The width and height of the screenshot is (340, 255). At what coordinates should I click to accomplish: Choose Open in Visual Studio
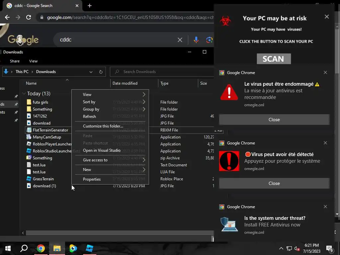coord(110,150)
